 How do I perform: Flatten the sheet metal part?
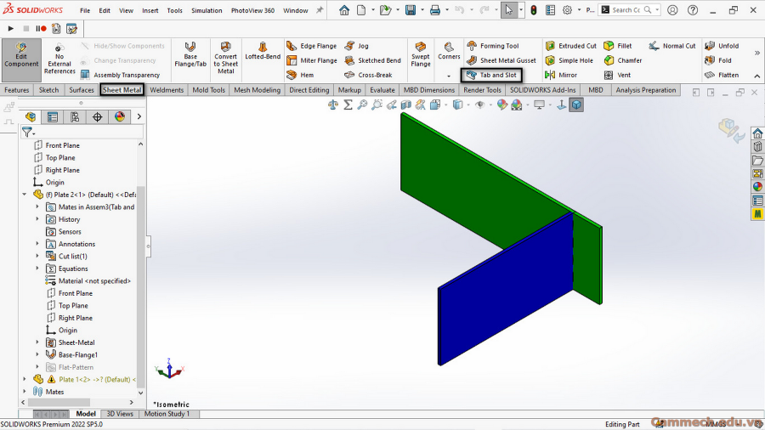pyautogui.click(x=722, y=75)
